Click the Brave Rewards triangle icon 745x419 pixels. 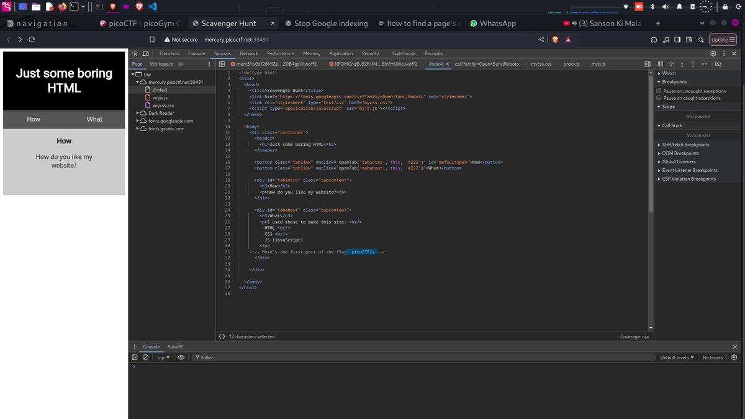click(568, 40)
